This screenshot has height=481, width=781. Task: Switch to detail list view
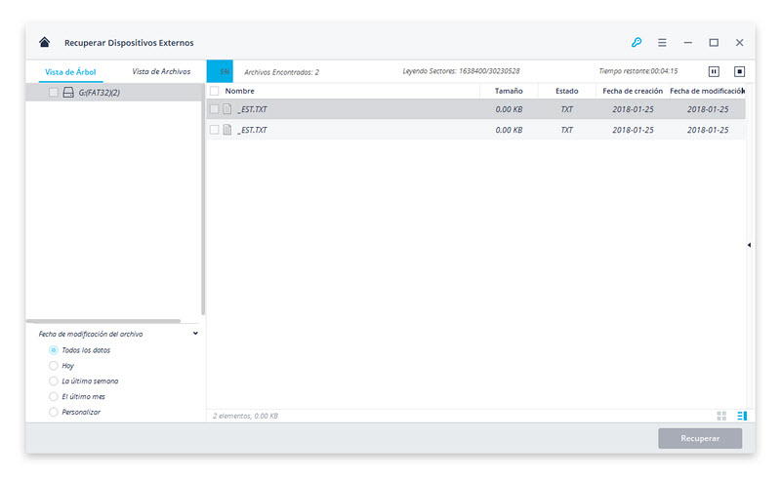[742, 416]
